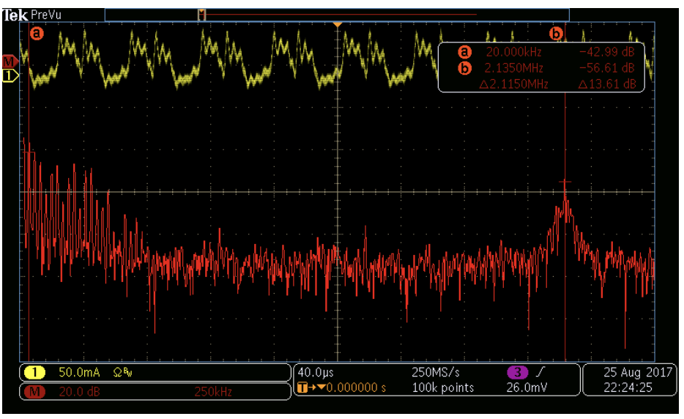Open the 40.0µs horizontal scale readout

tap(316, 373)
